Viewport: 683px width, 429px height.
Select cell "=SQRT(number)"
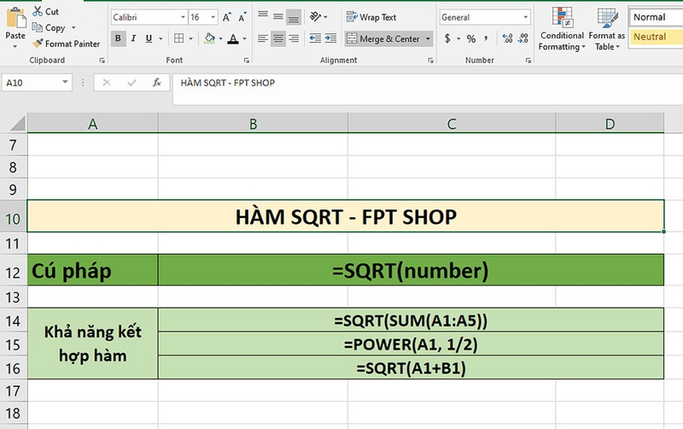(x=411, y=270)
